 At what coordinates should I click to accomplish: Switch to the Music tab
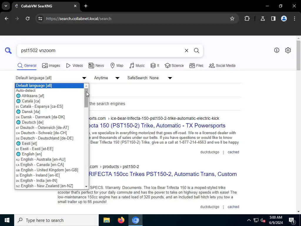pyautogui.click(x=137, y=66)
